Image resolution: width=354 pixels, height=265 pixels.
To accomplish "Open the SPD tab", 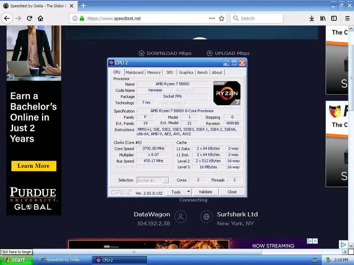I will [x=169, y=72].
